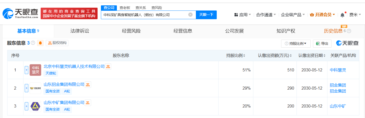Clear the search box with the X icon
The width and height of the screenshot is (365, 118).
coord(190,15)
